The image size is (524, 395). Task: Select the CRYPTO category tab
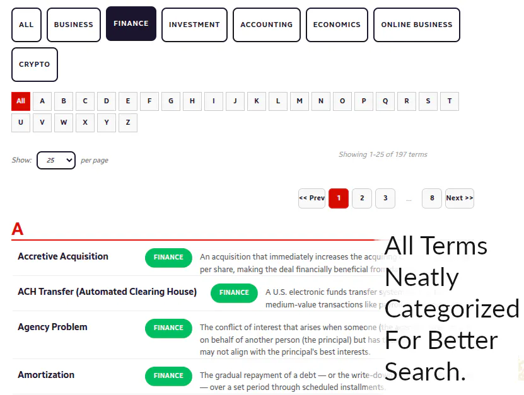tap(35, 64)
